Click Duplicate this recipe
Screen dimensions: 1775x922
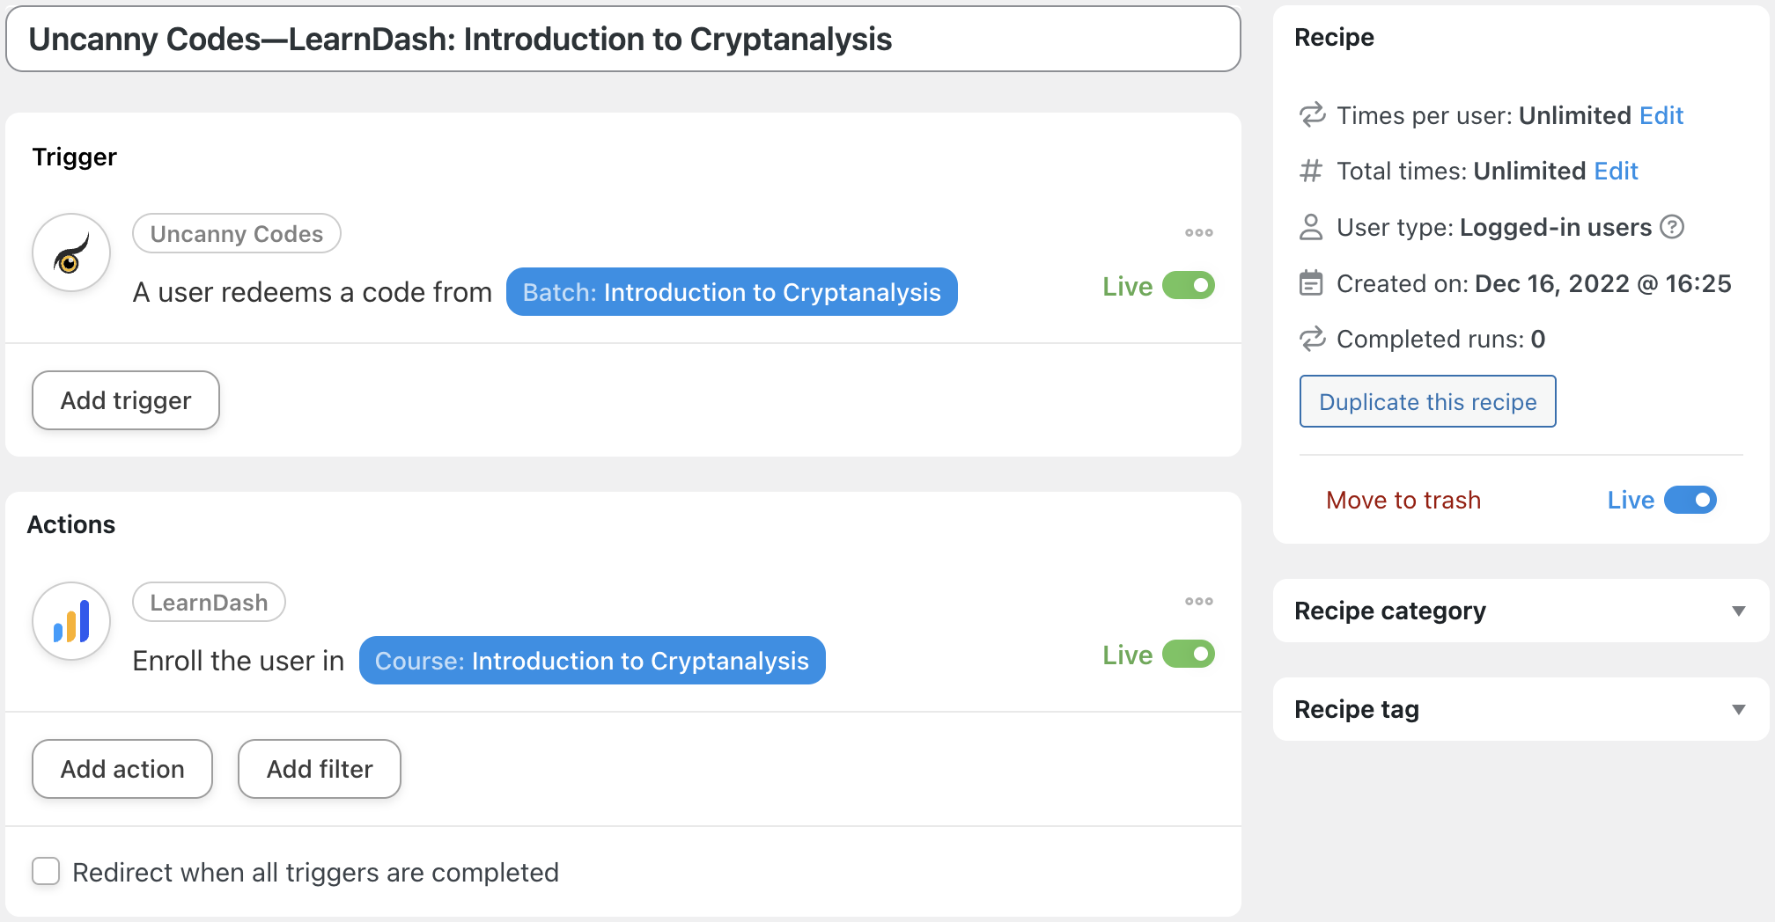1427,401
